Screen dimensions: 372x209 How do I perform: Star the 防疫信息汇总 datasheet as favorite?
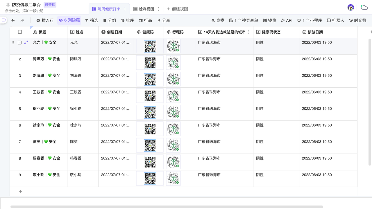39,5
